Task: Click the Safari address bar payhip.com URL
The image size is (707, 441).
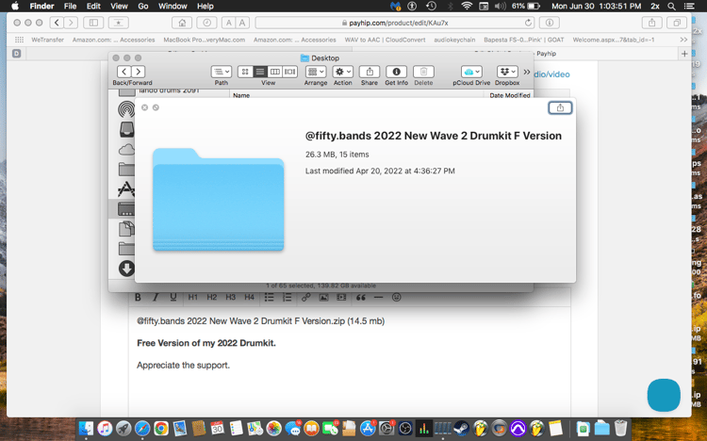Action: pos(399,23)
